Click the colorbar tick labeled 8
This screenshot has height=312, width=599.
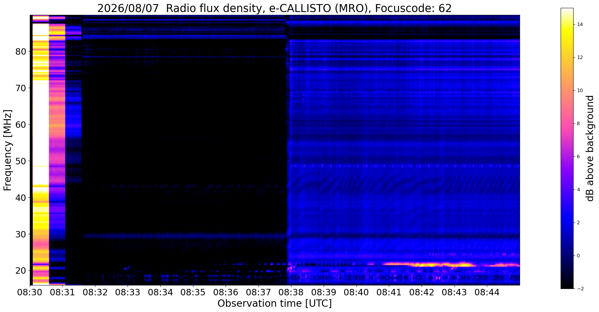(x=578, y=124)
